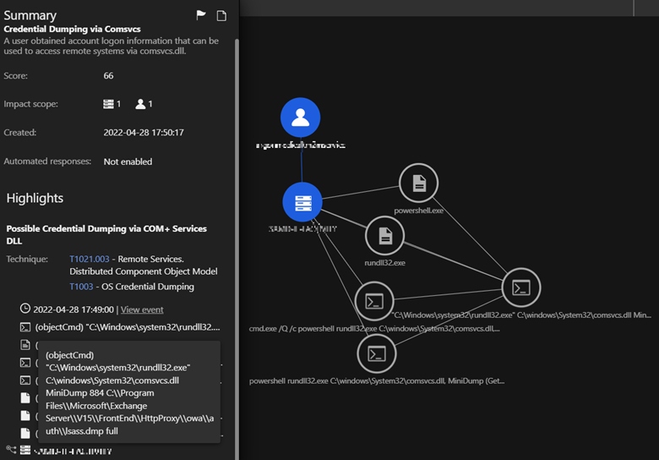Select the blue server endpoint node
The width and height of the screenshot is (659, 460).
[x=302, y=202]
